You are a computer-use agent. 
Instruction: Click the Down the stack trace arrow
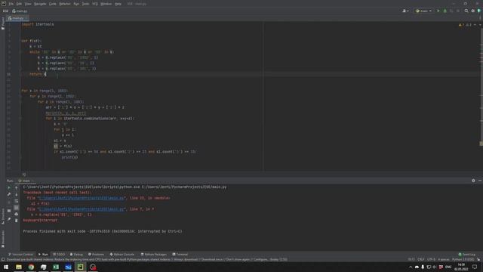pyautogui.click(x=17, y=194)
